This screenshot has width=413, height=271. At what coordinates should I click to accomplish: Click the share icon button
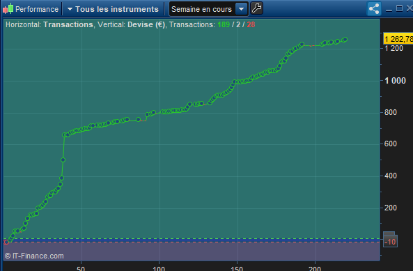[x=374, y=8]
